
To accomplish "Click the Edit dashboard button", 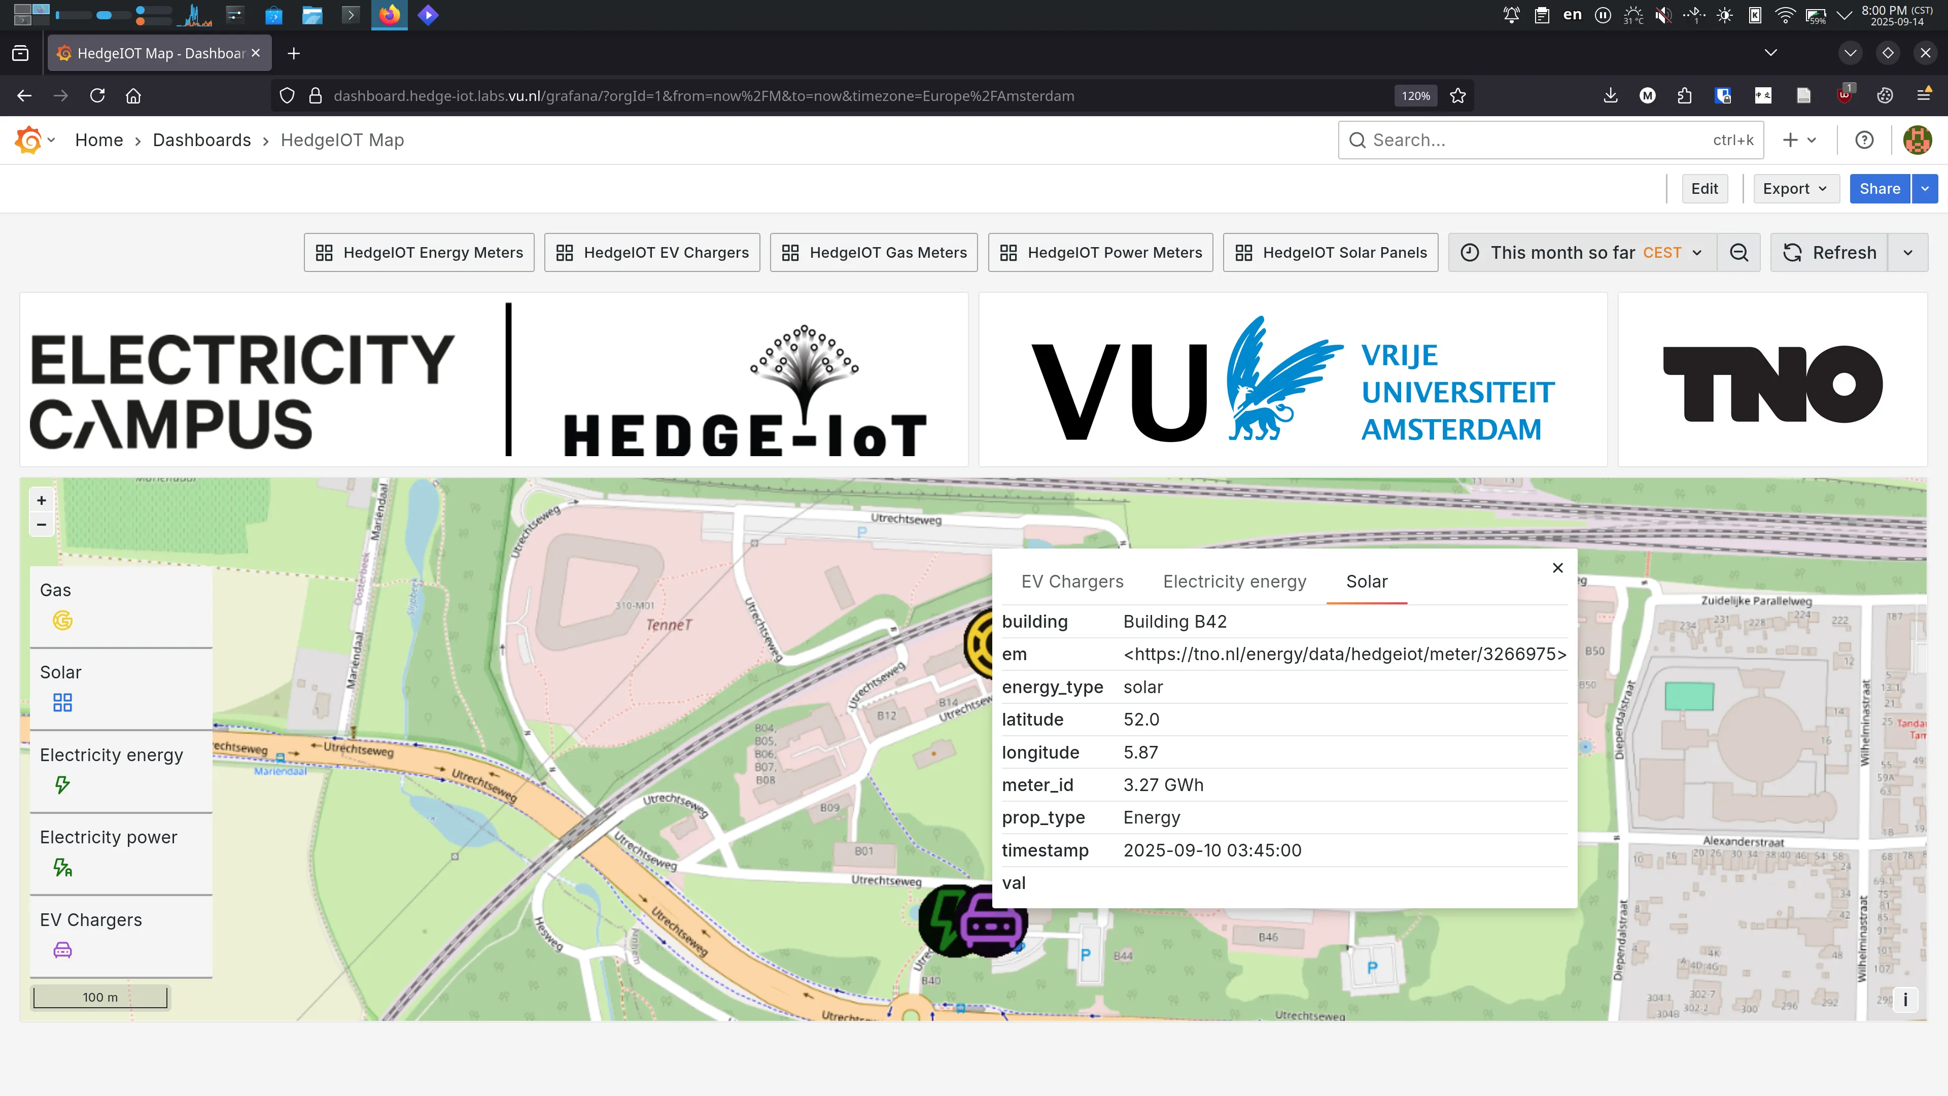I will pos(1704,188).
